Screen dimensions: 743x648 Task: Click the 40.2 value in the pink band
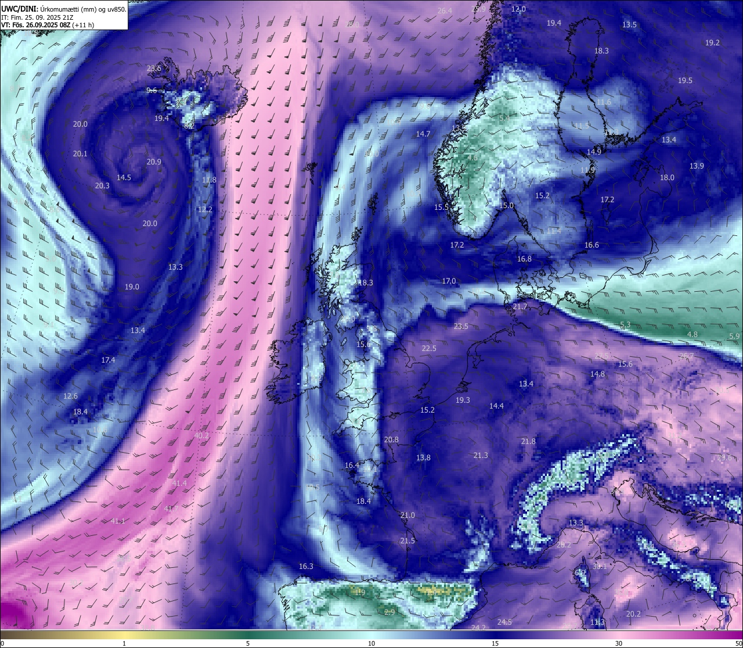click(201, 435)
